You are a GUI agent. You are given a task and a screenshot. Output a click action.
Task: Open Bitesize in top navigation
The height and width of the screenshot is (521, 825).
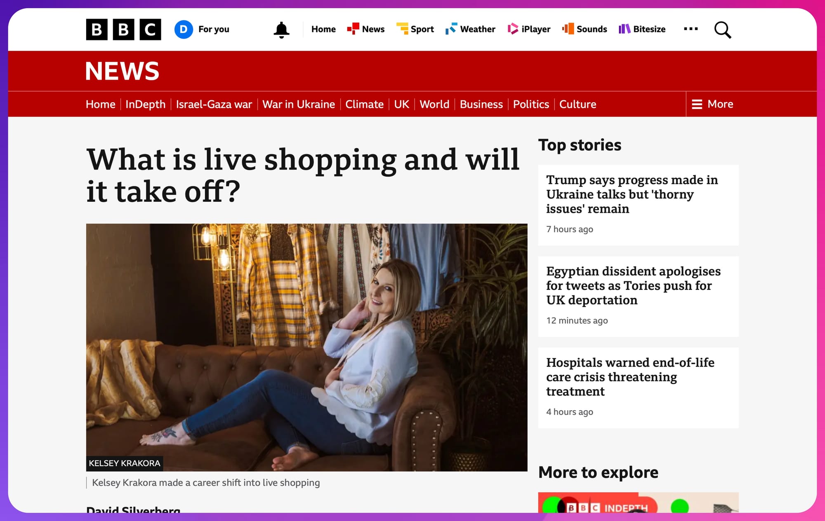(642, 29)
